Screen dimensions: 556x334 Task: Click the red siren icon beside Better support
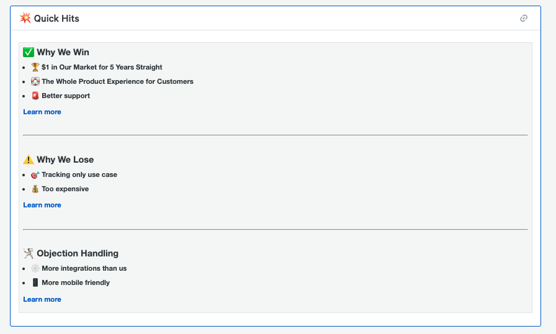(x=35, y=96)
